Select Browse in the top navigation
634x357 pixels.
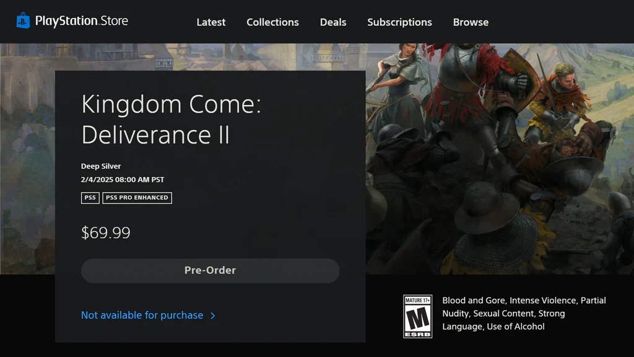click(471, 22)
